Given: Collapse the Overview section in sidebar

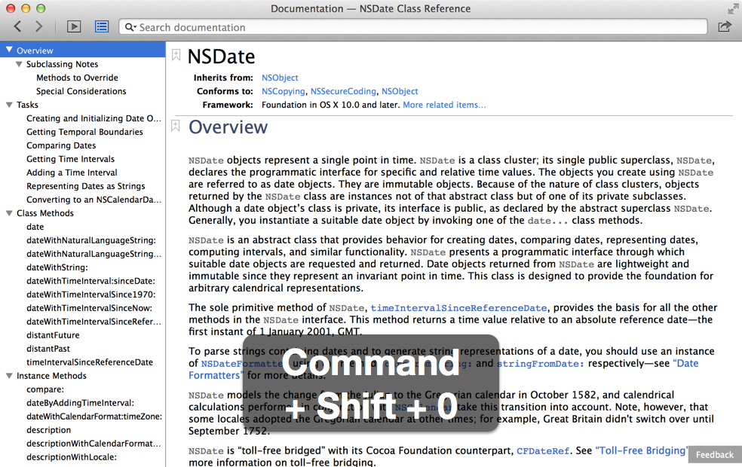Looking at the screenshot, I should 9,50.
